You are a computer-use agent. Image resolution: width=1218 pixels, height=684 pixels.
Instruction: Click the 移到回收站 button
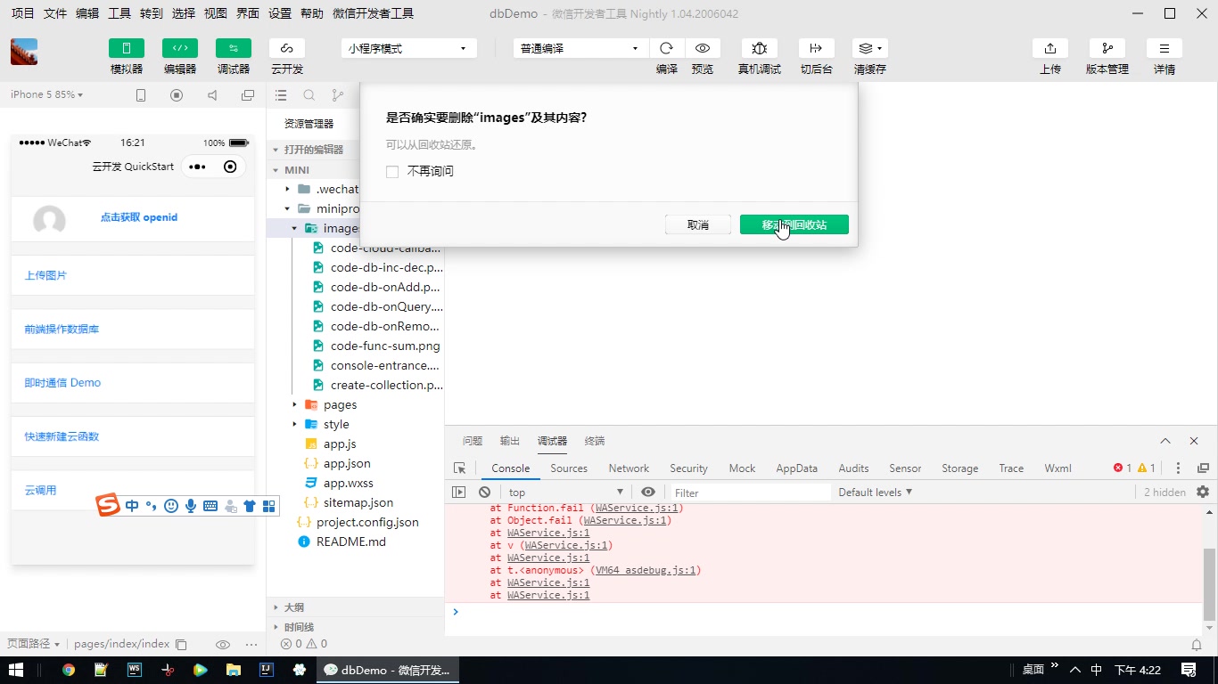pos(794,224)
